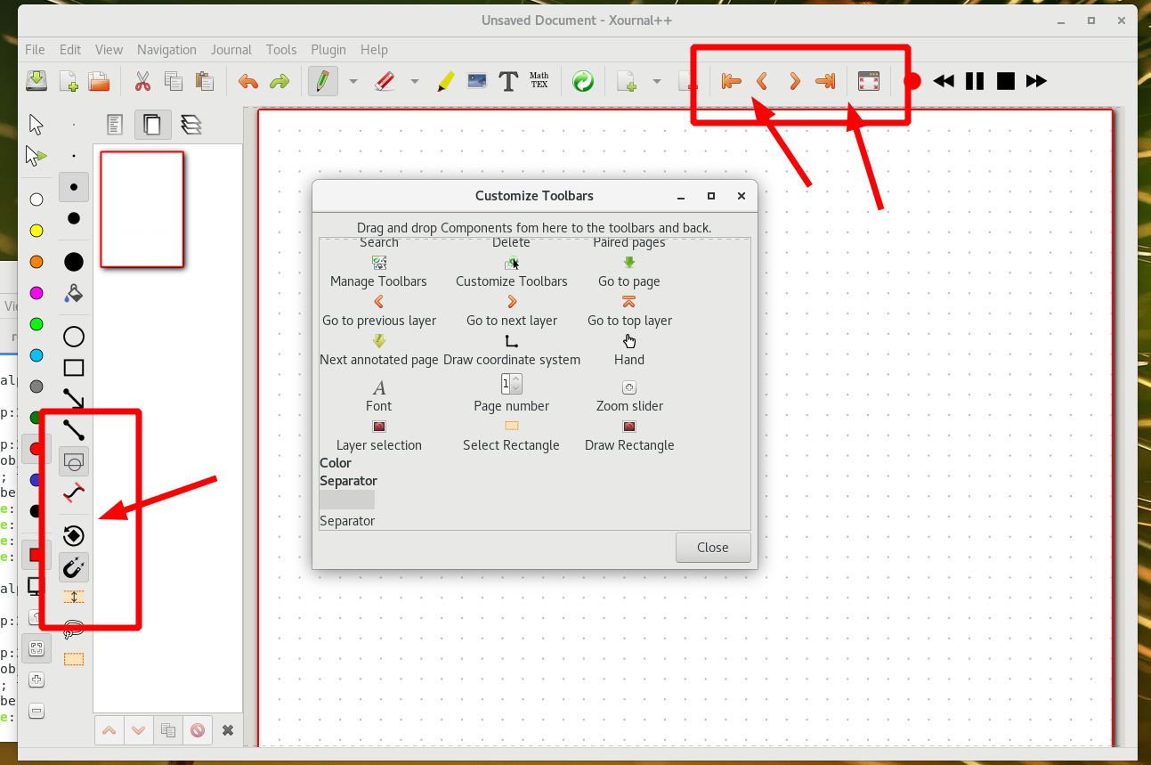Switch sidebar to Layers tab
Screen dimensions: 1151x765
click(190, 124)
